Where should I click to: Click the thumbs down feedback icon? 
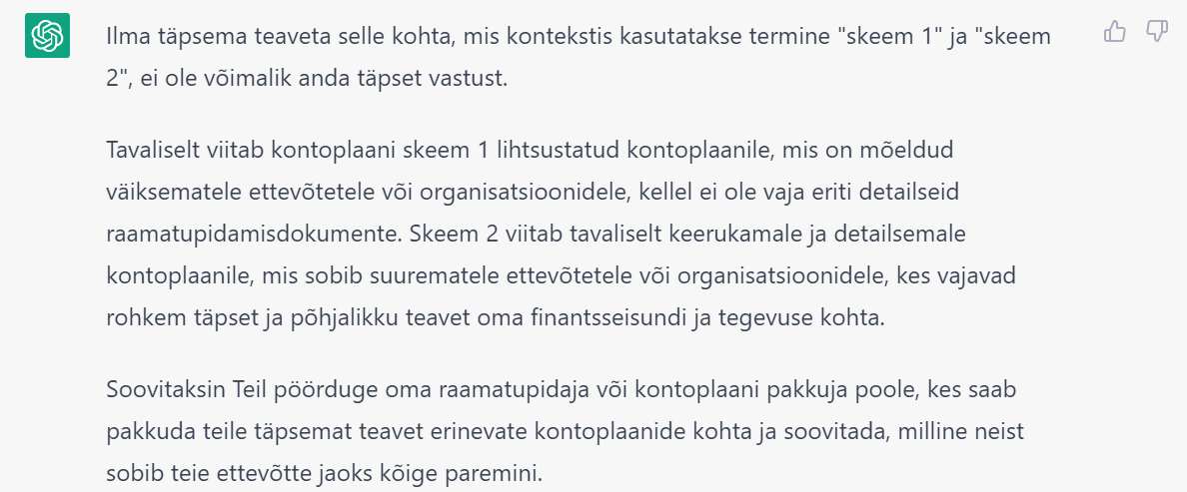tap(1157, 31)
